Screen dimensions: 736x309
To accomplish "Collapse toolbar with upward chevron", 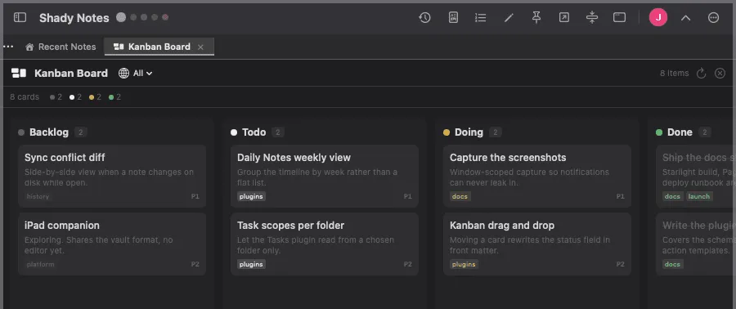I will click(x=686, y=18).
